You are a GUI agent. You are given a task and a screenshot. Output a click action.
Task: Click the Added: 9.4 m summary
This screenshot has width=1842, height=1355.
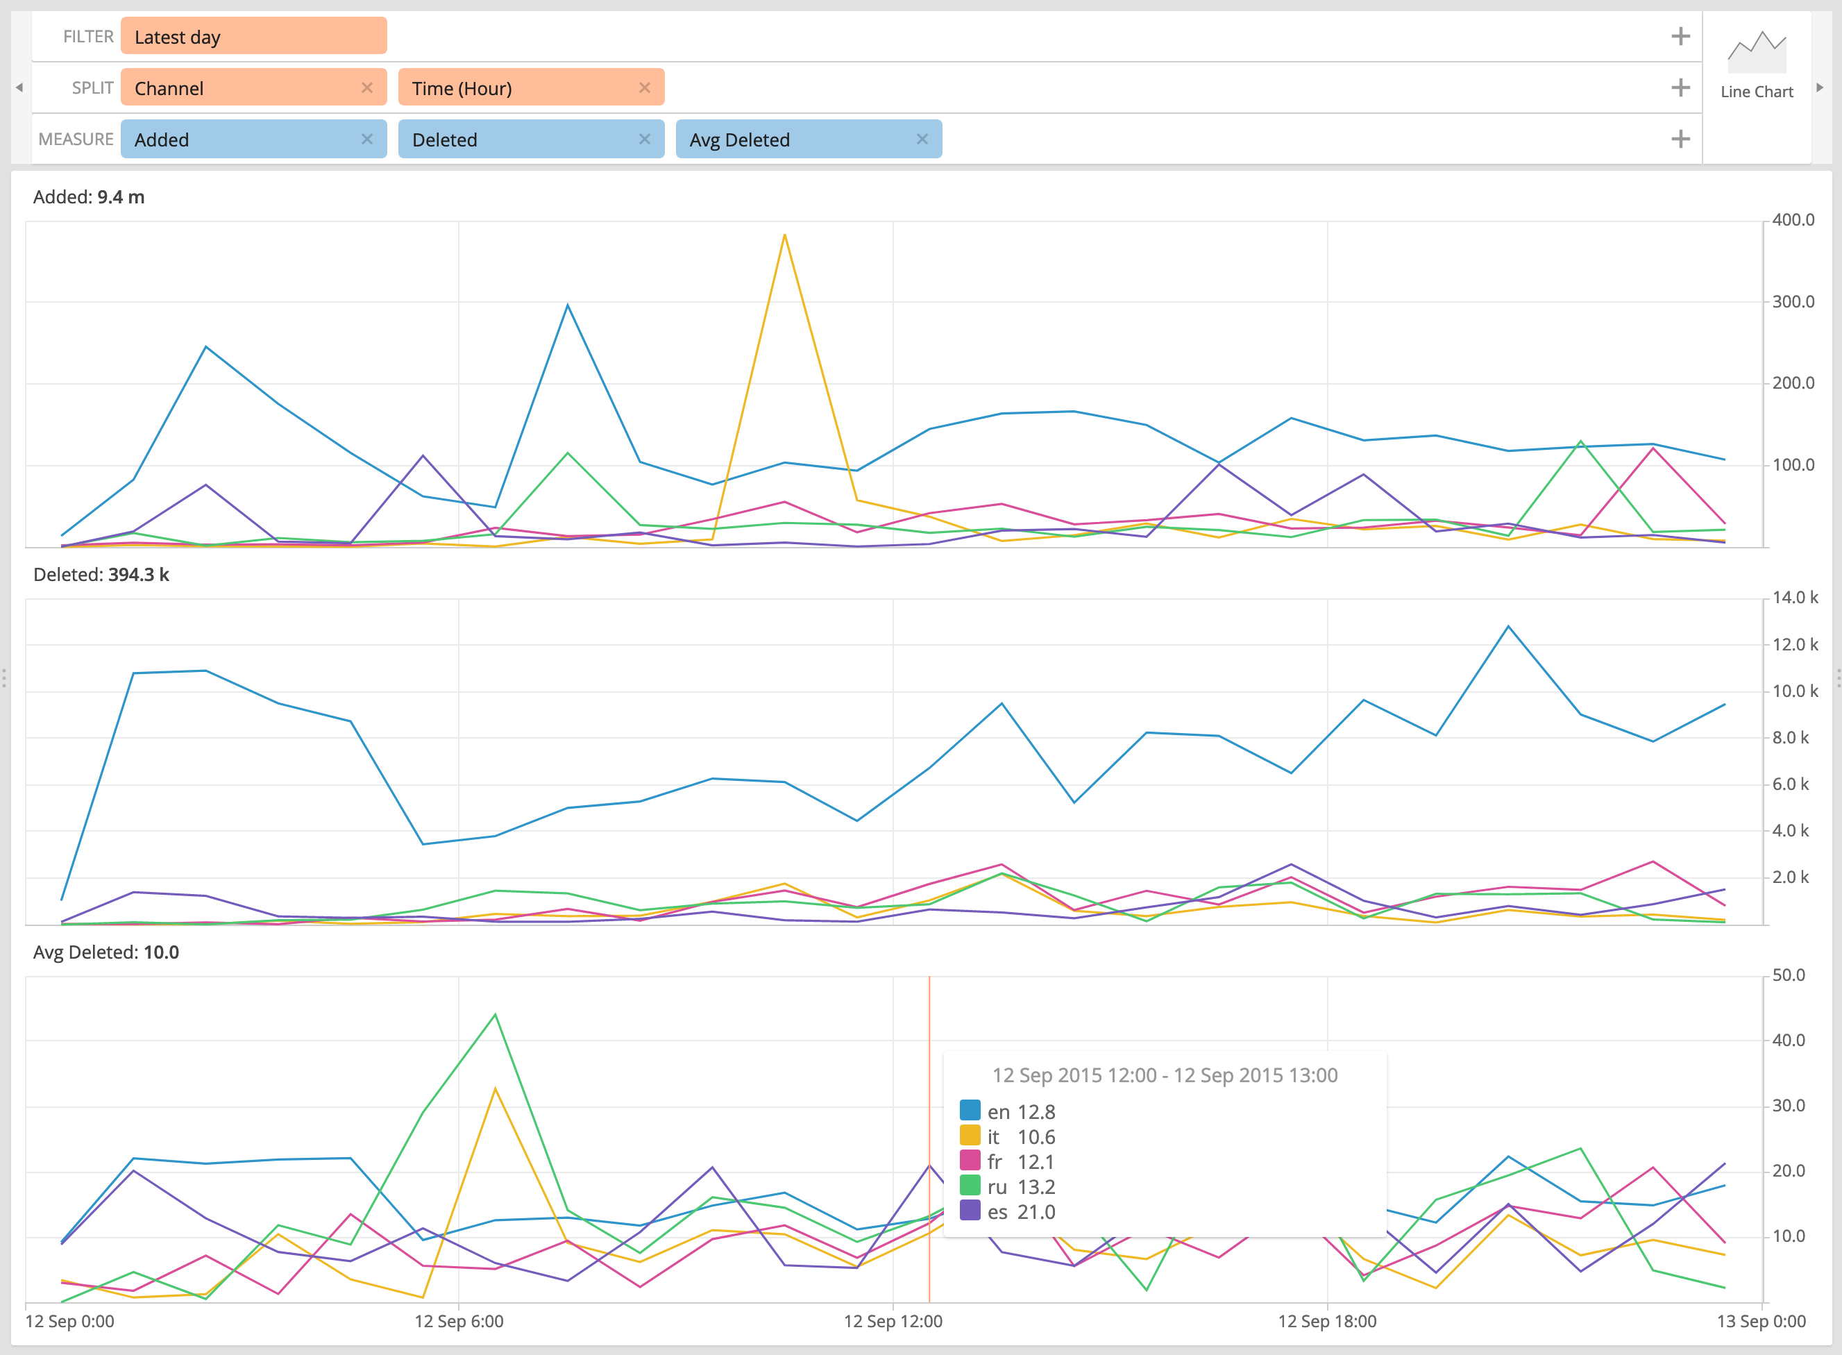point(89,197)
